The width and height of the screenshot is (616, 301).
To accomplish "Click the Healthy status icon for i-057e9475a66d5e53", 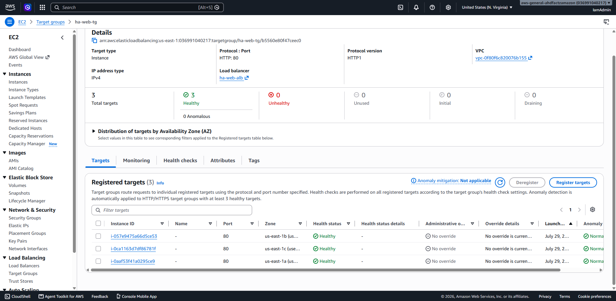I will coord(316,236).
